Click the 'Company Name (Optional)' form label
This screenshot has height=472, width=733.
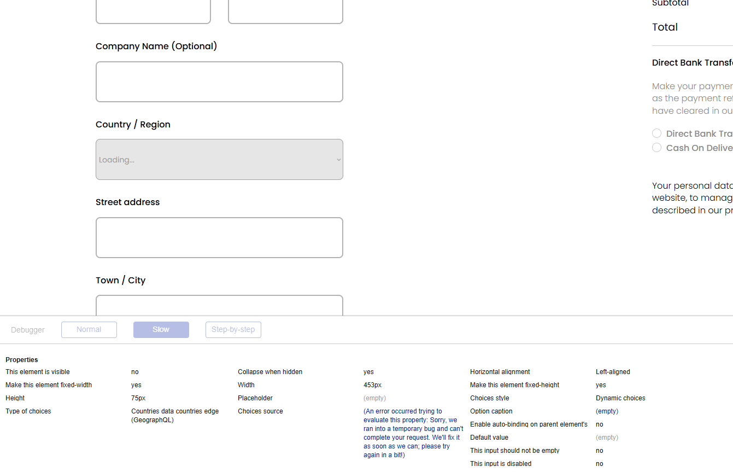click(x=156, y=46)
